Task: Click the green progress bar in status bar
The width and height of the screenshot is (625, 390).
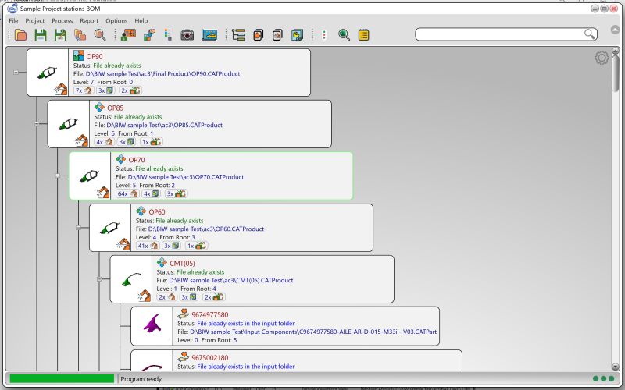Action: click(62, 378)
